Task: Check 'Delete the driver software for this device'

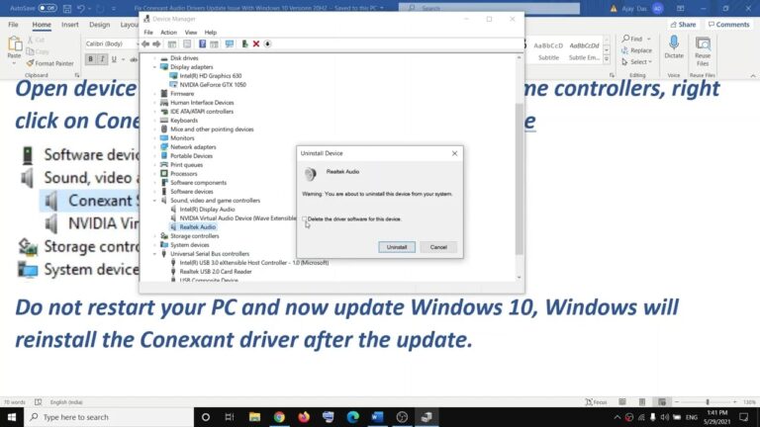Action: 305,218
